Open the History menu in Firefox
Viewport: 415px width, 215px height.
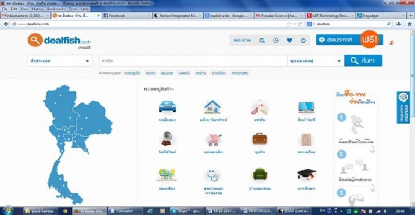pos(37,9)
